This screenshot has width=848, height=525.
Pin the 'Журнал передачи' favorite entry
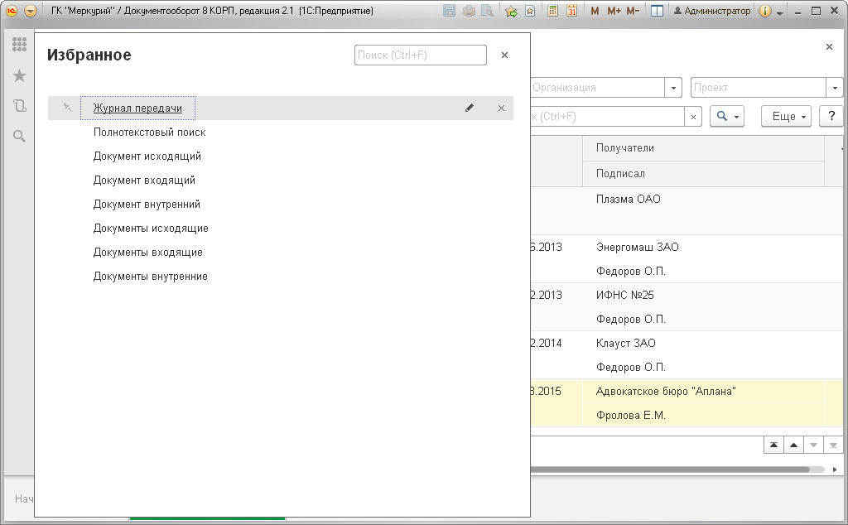[67, 108]
